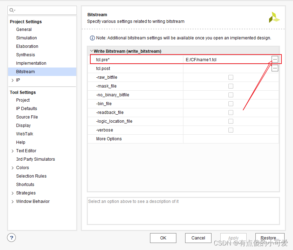Expand the Text Editor node
Viewport: 293px width, 250px height.
[x=13, y=151]
